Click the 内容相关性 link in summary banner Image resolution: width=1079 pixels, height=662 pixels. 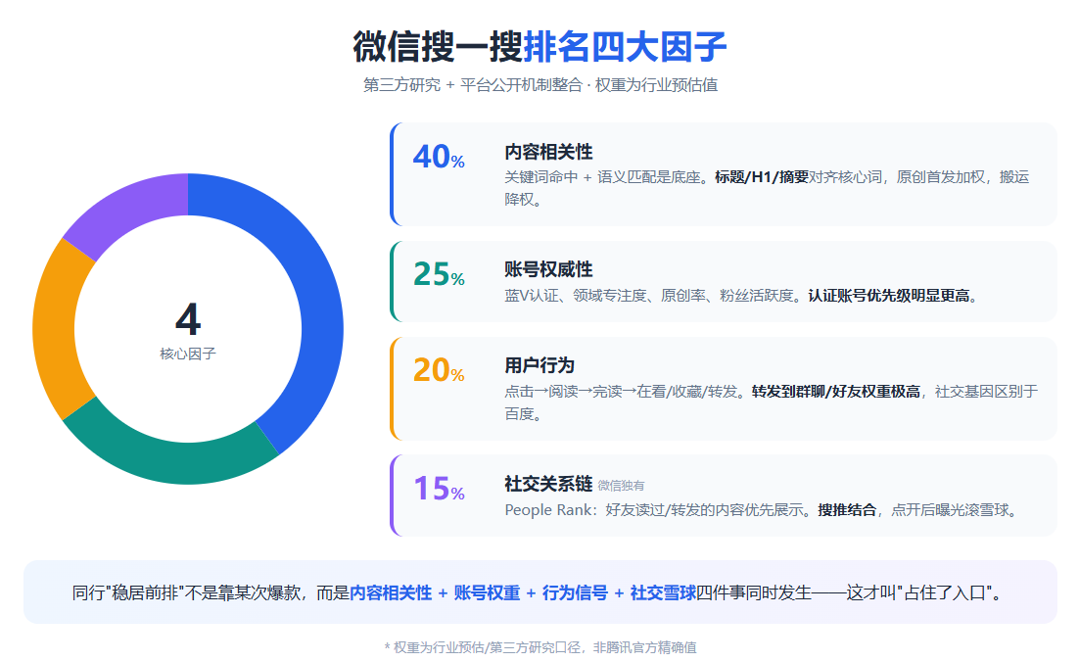(x=391, y=592)
